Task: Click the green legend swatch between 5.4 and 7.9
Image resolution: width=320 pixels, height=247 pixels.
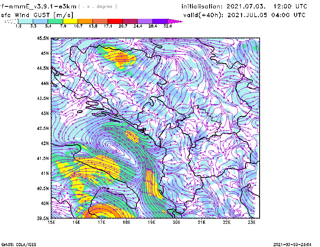Action: pyautogui.click(x=55, y=21)
